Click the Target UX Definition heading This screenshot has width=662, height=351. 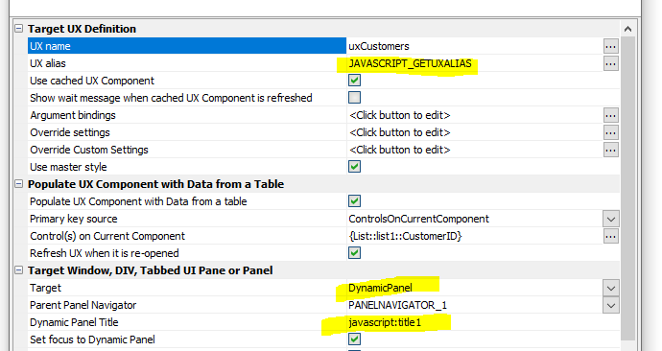pos(82,29)
